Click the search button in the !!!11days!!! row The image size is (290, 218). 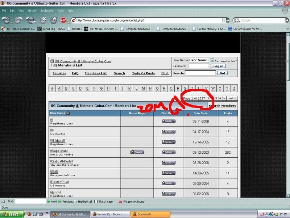click(x=169, y=142)
